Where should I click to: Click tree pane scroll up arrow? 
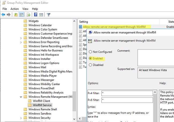[x=74, y=21]
